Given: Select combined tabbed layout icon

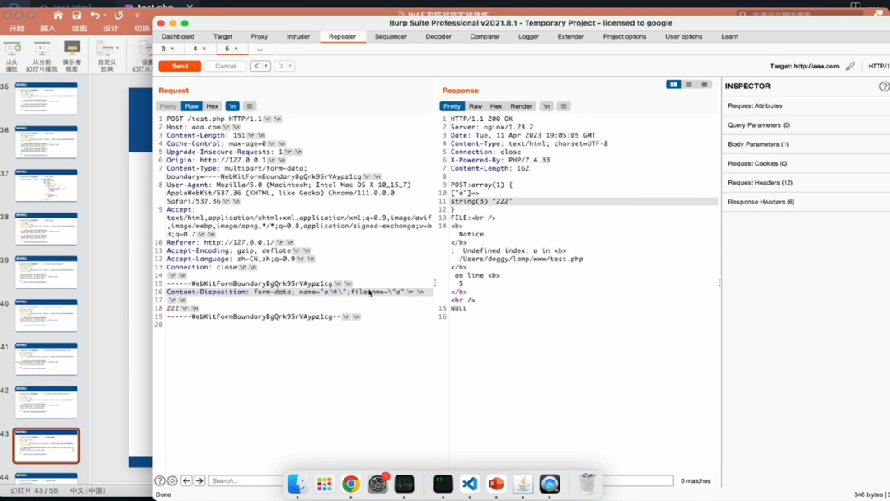Looking at the screenshot, I should point(705,85).
